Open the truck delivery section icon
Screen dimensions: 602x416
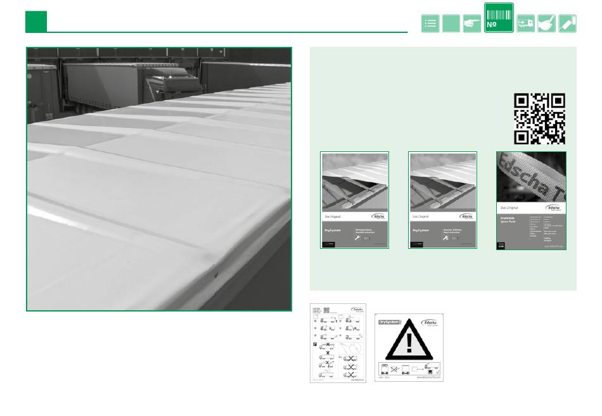(x=525, y=23)
